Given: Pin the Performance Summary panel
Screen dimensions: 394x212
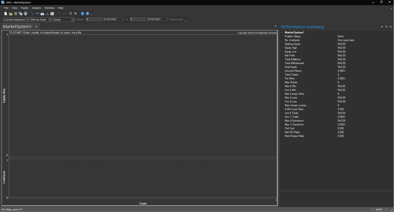Looking at the screenshot, I should pos(386,27).
